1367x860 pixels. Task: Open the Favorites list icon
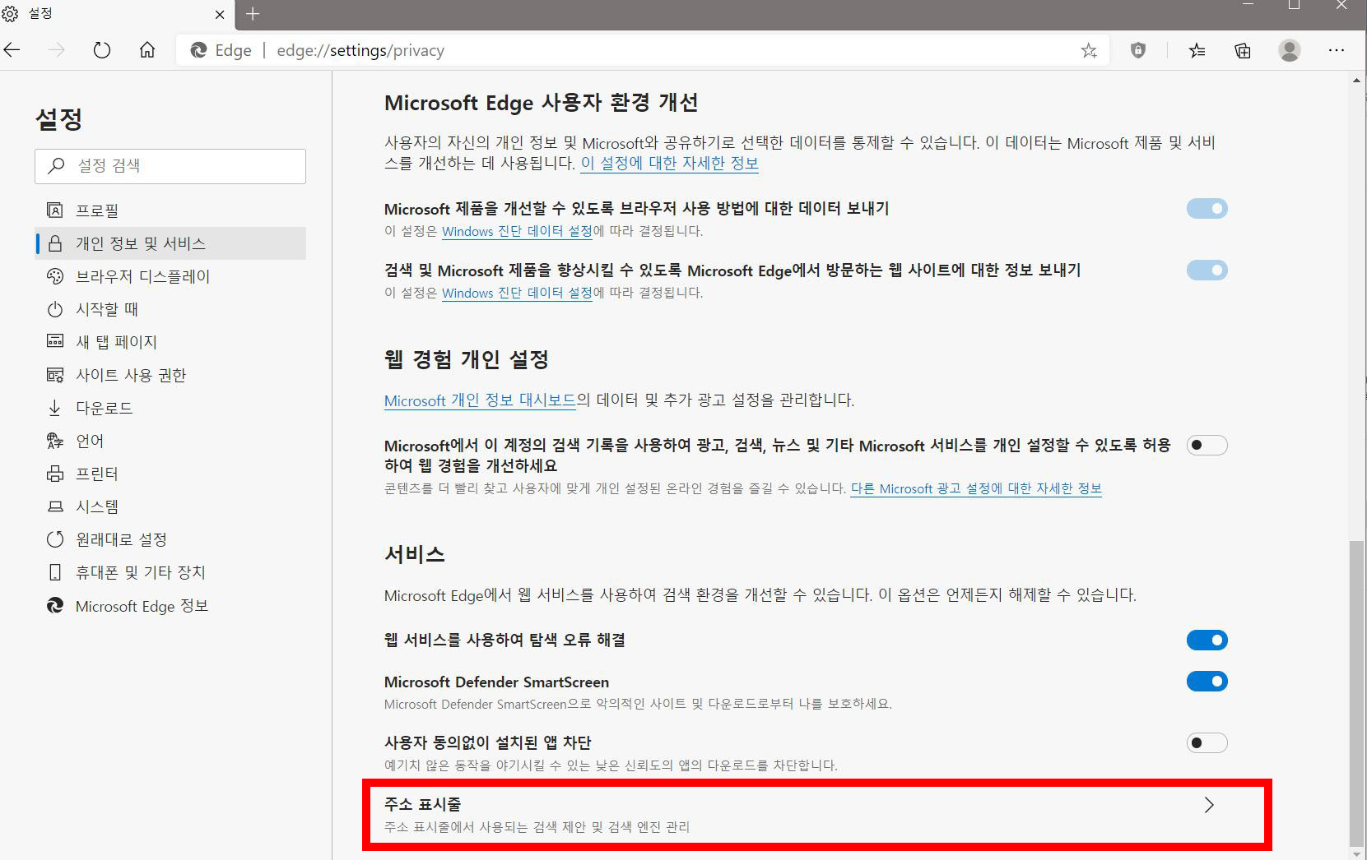click(x=1197, y=51)
